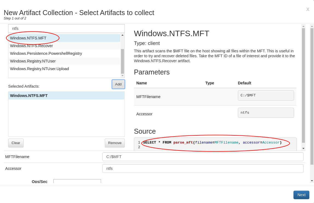Choose Windows.Persistence.PowershellRegistry artifact
314x203 pixels.
46,53
